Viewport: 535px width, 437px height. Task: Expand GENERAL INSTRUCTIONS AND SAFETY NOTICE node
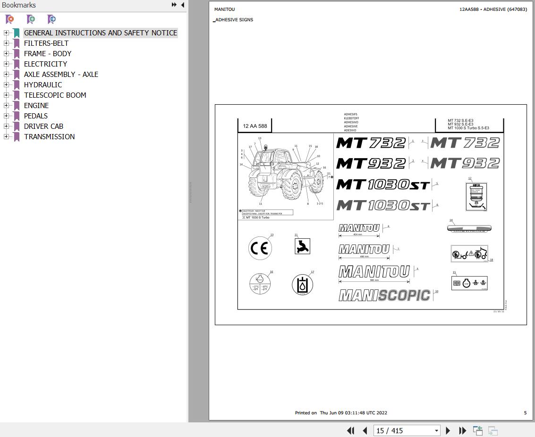pos(6,33)
